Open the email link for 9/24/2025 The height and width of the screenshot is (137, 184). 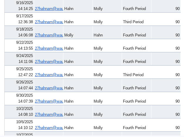coord(49,62)
